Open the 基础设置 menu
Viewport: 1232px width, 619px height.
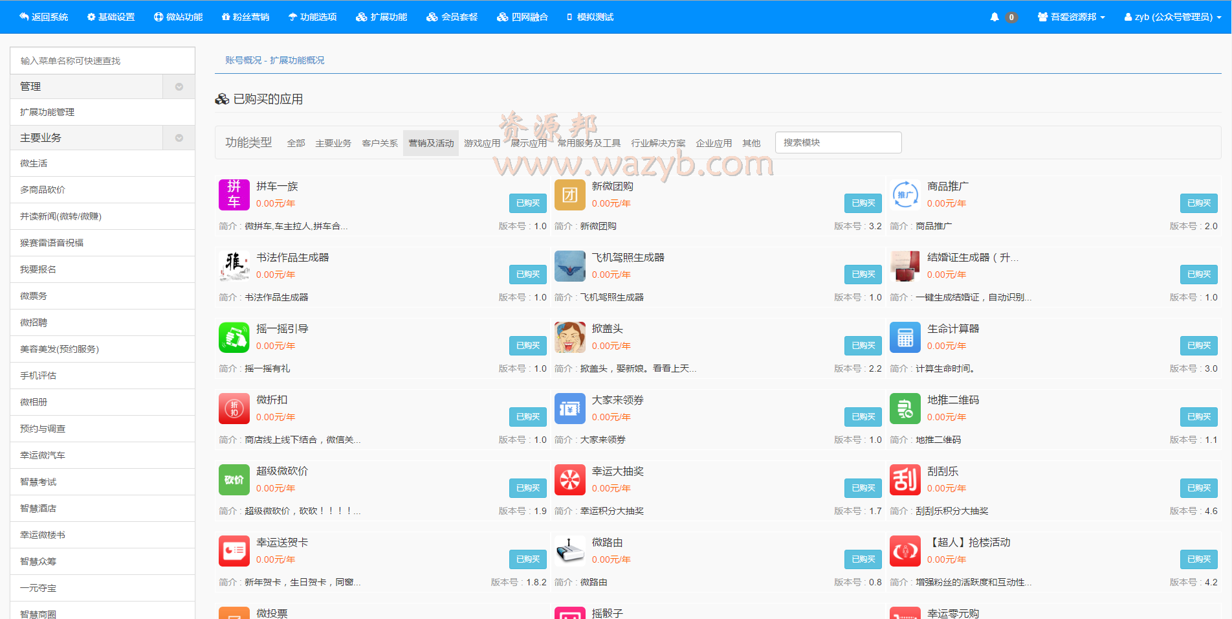pos(111,17)
